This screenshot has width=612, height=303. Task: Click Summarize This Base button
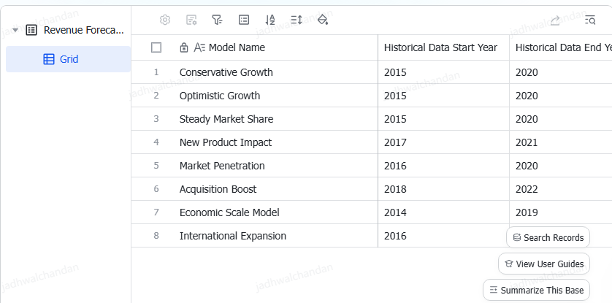(x=536, y=290)
